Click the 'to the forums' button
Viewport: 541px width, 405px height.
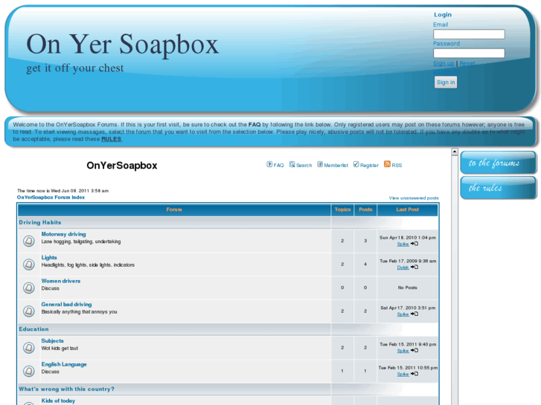tap(499, 162)
